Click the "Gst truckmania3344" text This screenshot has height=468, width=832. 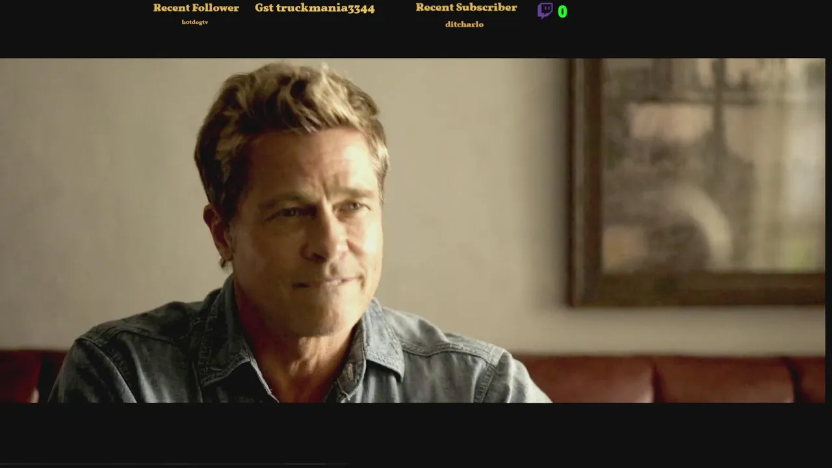(315, 8)
